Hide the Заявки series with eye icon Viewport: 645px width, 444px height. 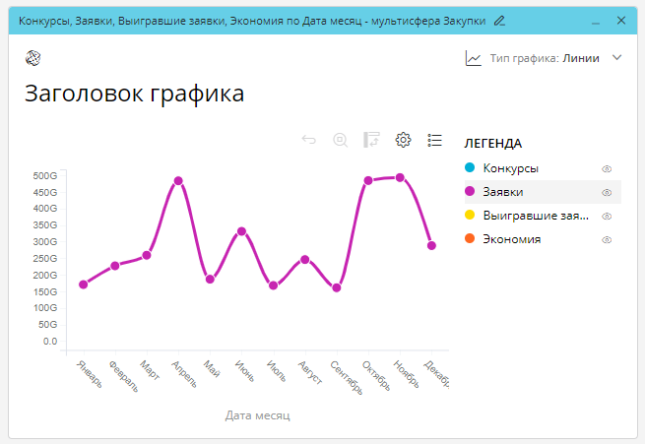pyautogui.click(x=607, y=192)
